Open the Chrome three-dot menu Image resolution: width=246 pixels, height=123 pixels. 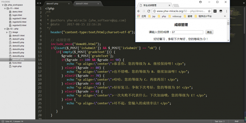[x=227, y=11]
